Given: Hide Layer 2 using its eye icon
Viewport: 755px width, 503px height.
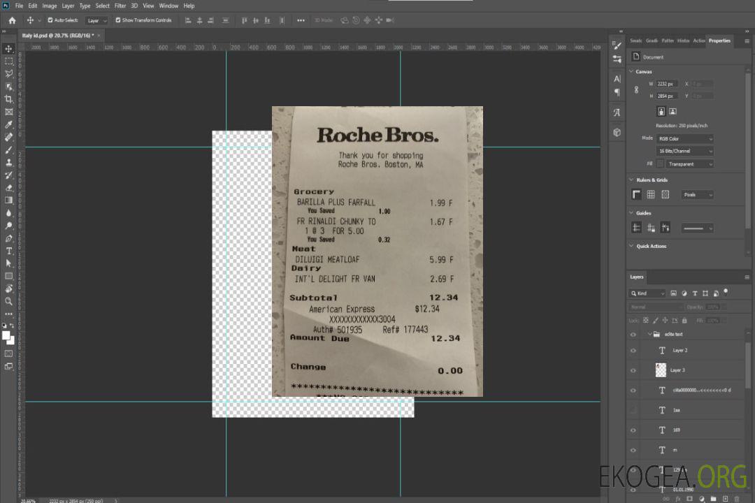Looking at the screenshot, I should [x=633, y=351].
